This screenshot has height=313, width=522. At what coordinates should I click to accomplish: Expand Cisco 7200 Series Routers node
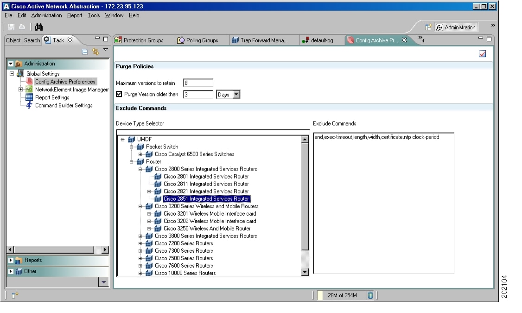click(140, 243)
